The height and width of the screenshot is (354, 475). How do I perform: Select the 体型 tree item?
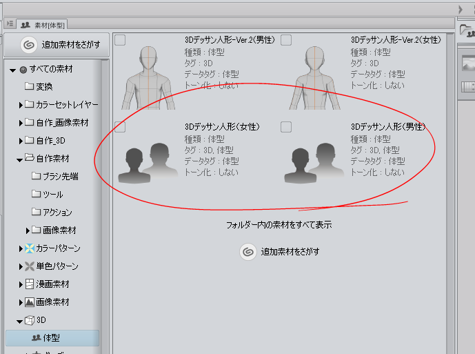tap(52, 338)
